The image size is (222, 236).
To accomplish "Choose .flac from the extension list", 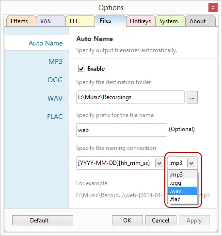I will coord(182,199).
